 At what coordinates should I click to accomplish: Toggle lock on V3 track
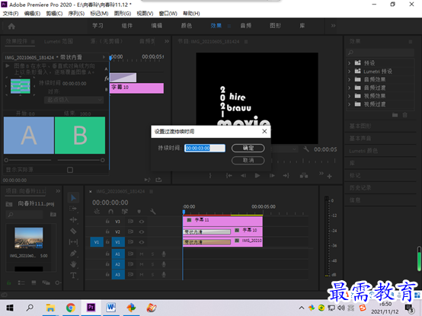point(107,222)
